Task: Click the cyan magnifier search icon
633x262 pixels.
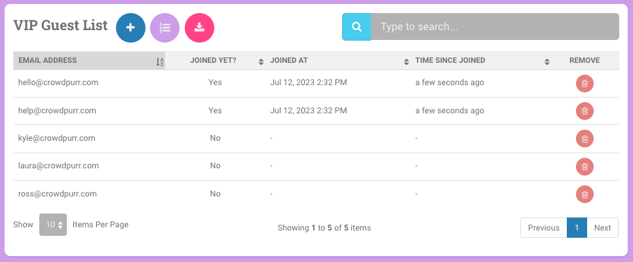Action: (356, 27)
